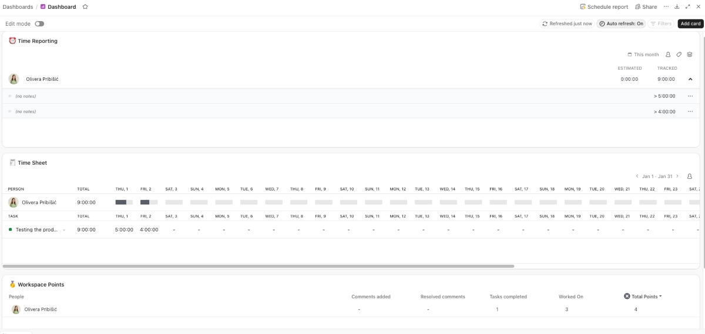
Task: Open options for the 4:00:00 time entry
Action: click(690, 111)
